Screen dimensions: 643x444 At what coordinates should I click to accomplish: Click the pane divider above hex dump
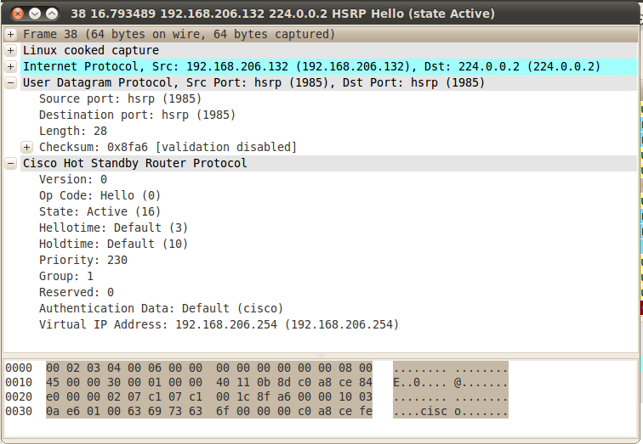click(x=321, y=356)
